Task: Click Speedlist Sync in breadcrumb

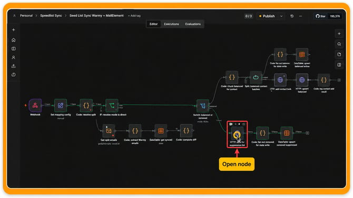Action: 51,15
